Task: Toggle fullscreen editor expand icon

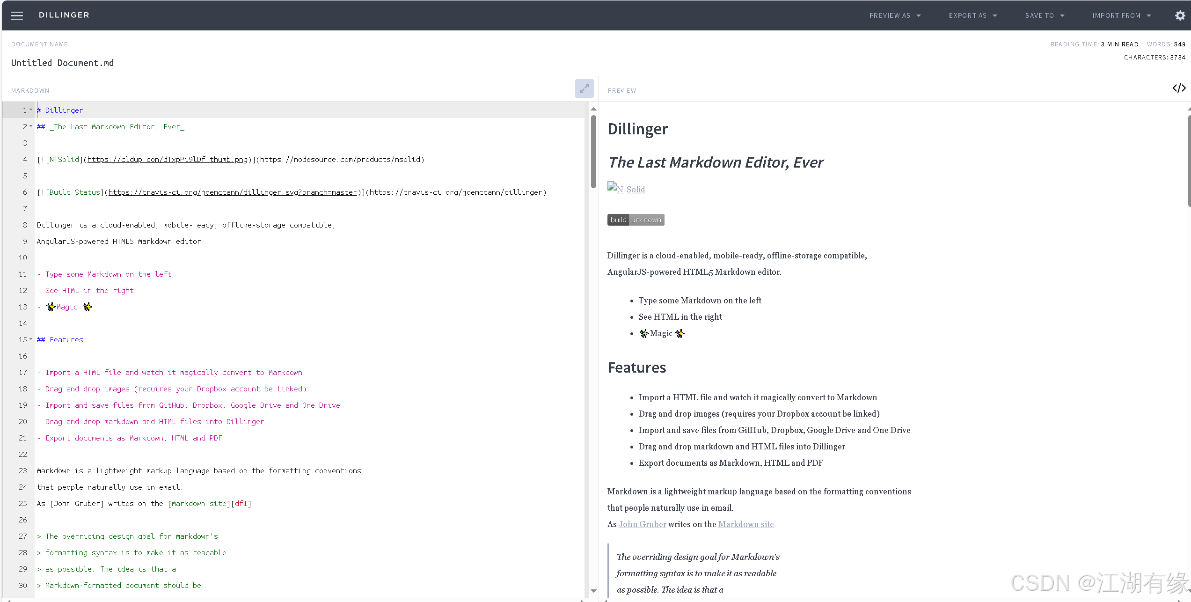Action: [x=584, y=88]
